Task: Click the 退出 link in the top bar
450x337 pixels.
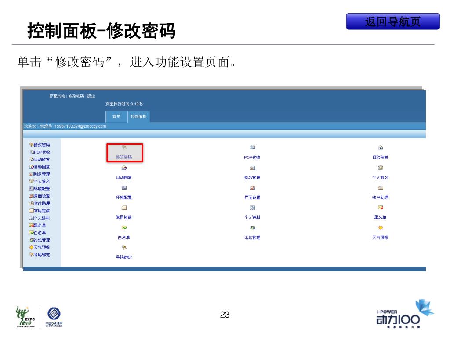Action: coord(91,97)
